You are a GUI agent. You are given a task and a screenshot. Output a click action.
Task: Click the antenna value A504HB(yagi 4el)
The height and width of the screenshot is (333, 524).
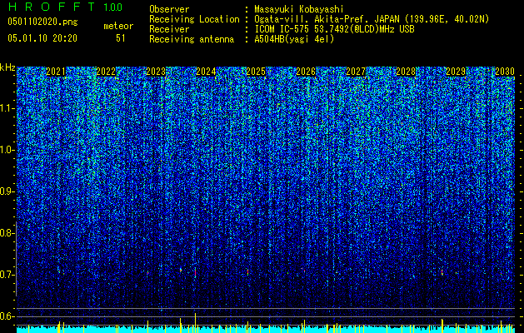click(294, 39)
